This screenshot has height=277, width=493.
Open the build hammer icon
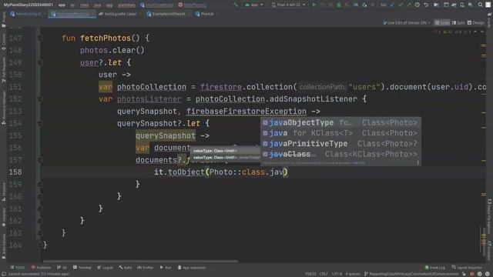(236, 5)
